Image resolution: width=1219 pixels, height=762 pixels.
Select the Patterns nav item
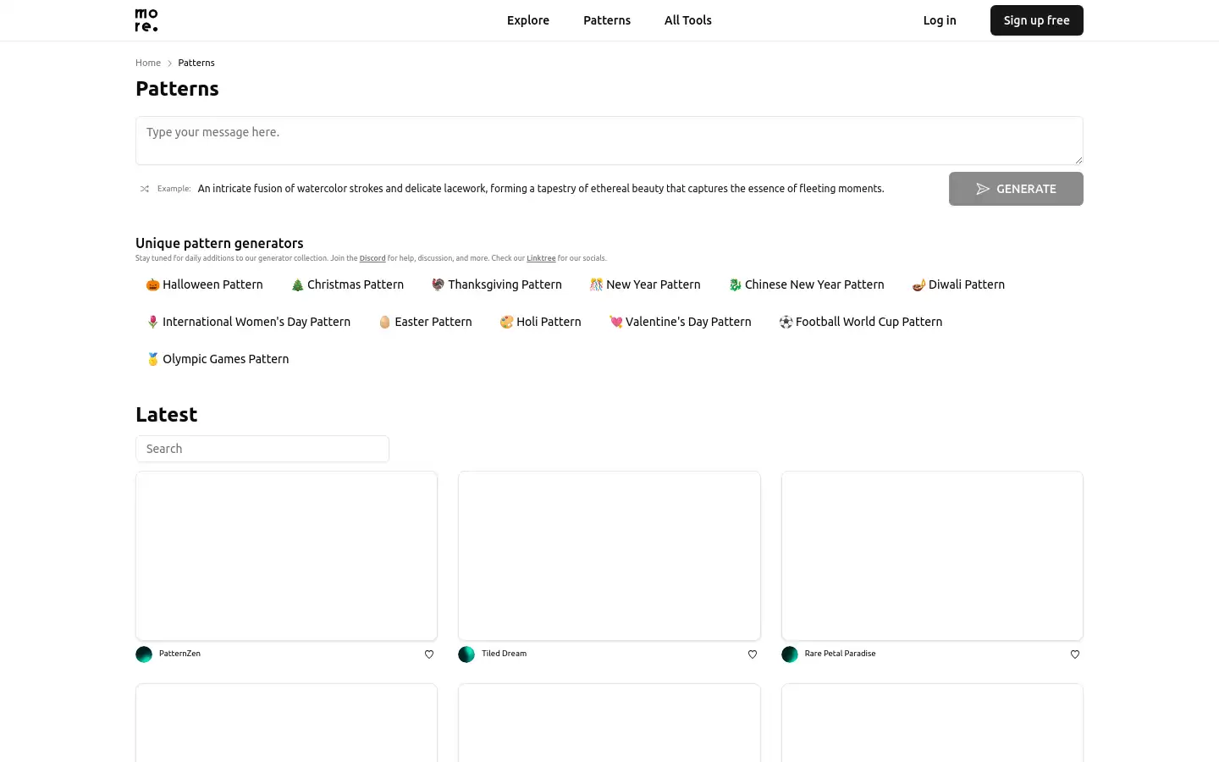(607, 20)
